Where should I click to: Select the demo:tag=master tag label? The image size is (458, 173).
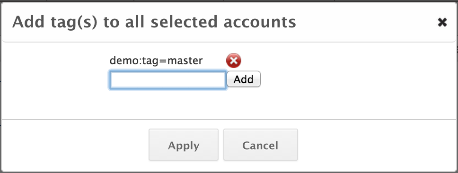click(156, 61)
